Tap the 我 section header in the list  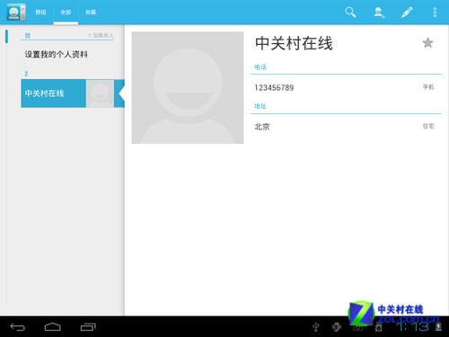[28, 36]
